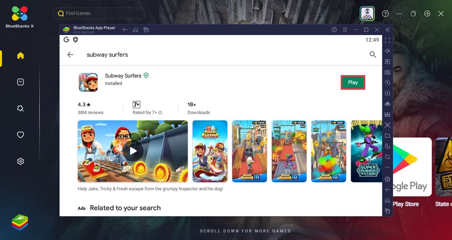Open recent apps icon in side toolbar
Screen dimensions: 452x240
tap(387, 211)
